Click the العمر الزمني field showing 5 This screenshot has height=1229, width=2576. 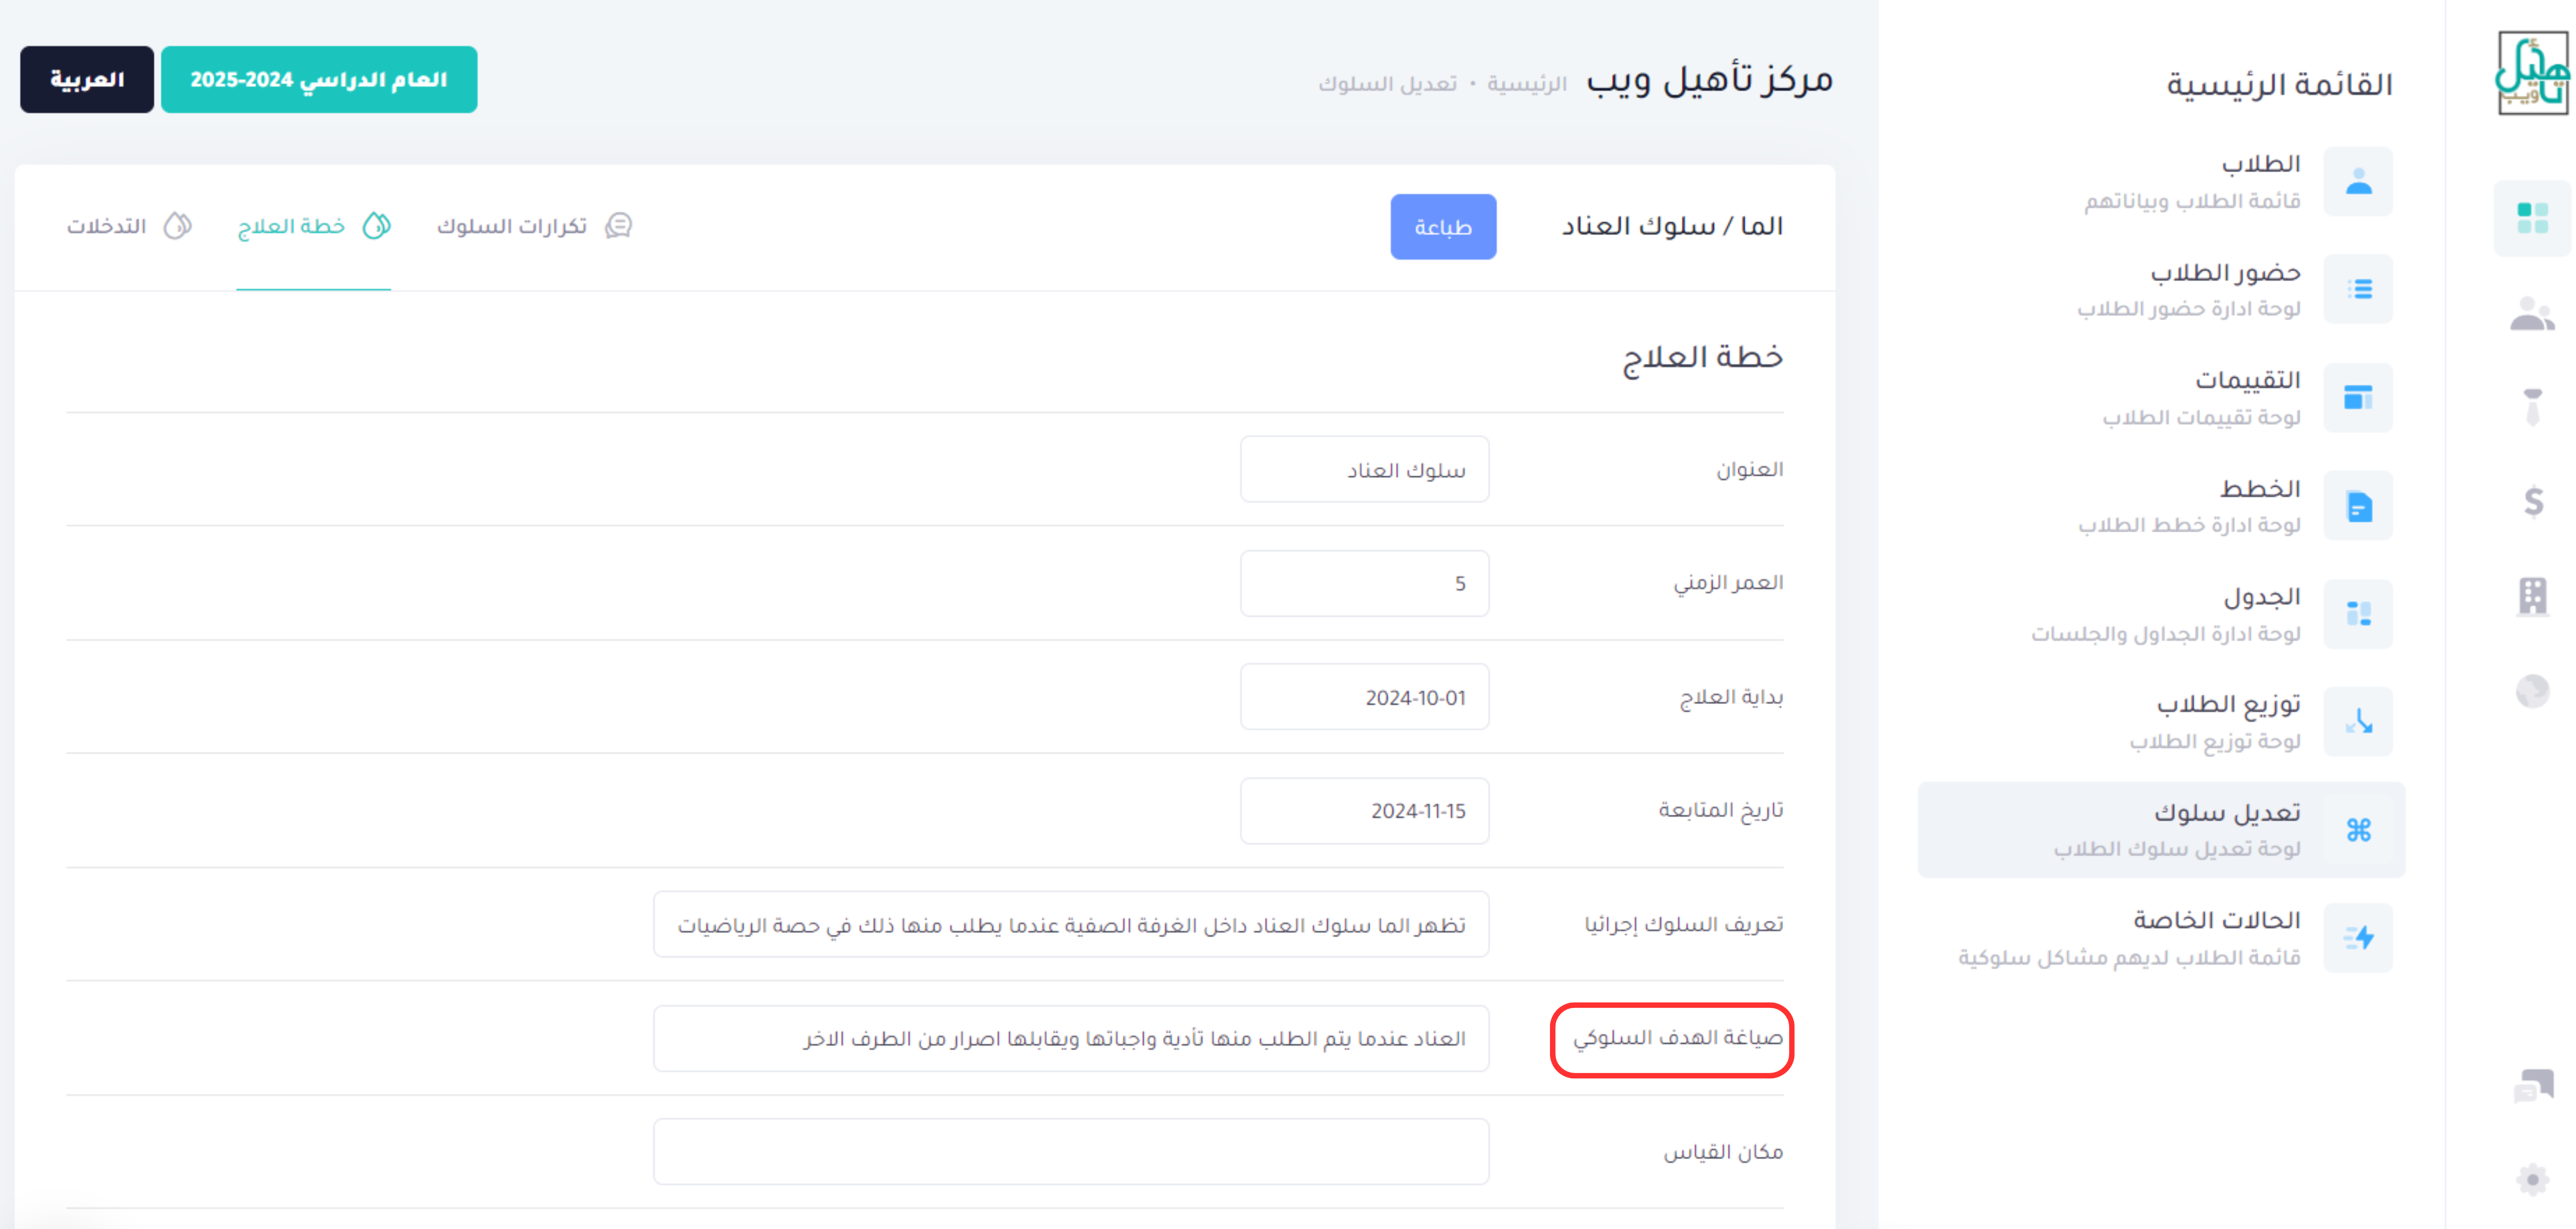[1364, 583]
